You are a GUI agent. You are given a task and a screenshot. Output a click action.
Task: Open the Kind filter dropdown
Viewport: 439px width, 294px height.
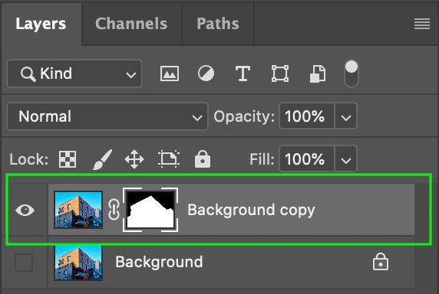tap(74, 73)
